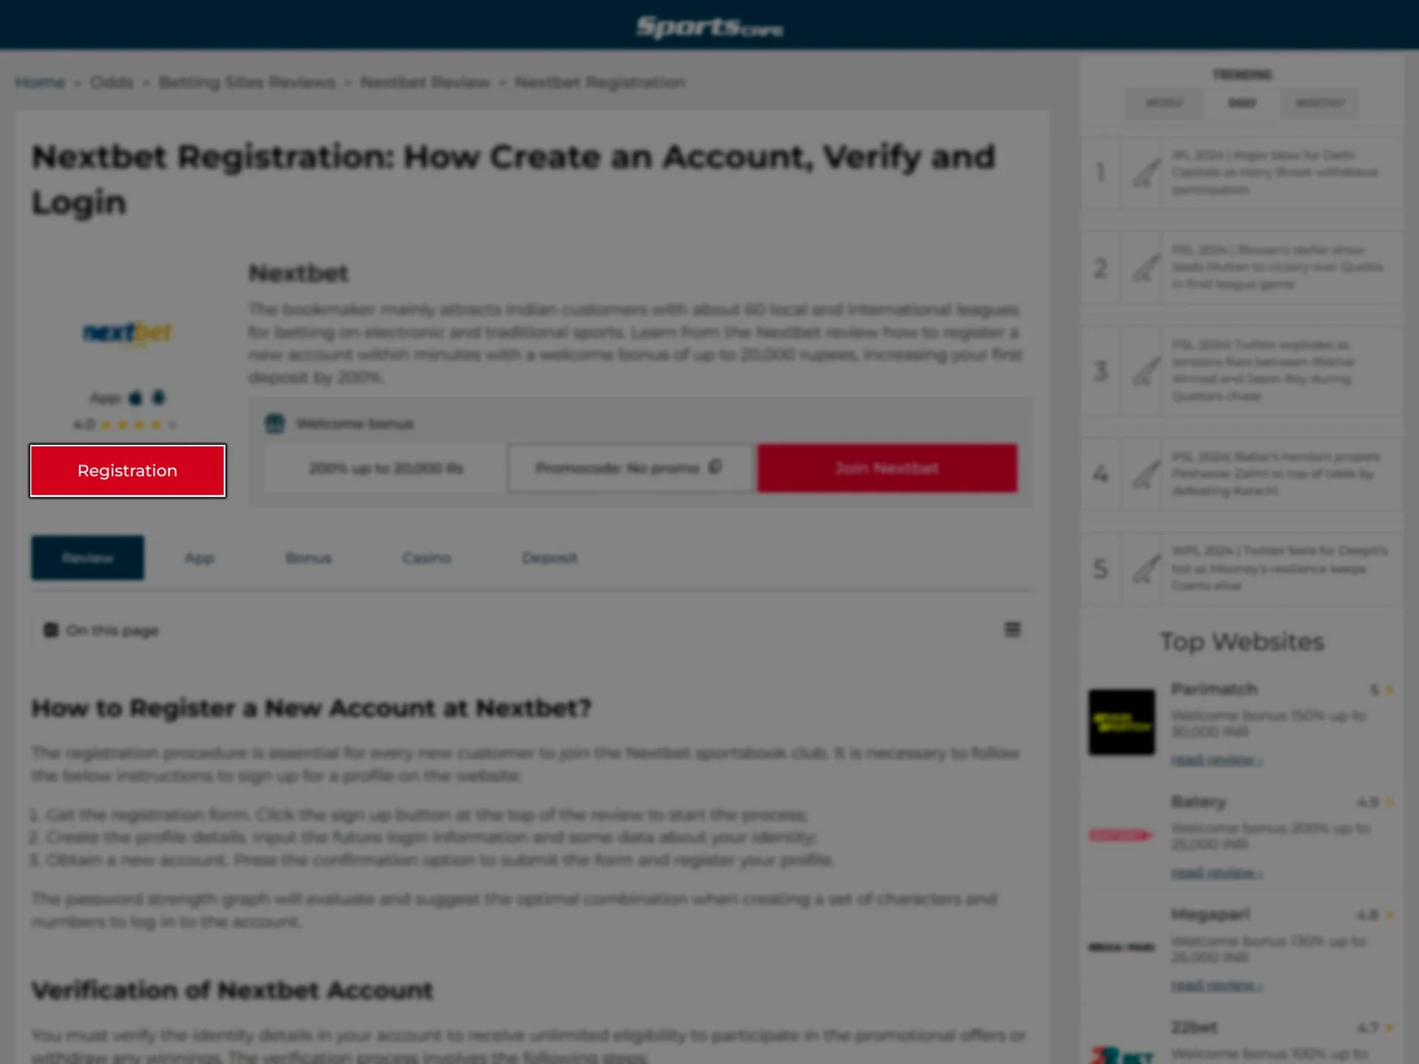Toggle the 'On this page' section expander
Viewport: 1419px width, 1064px height.
1011,630
